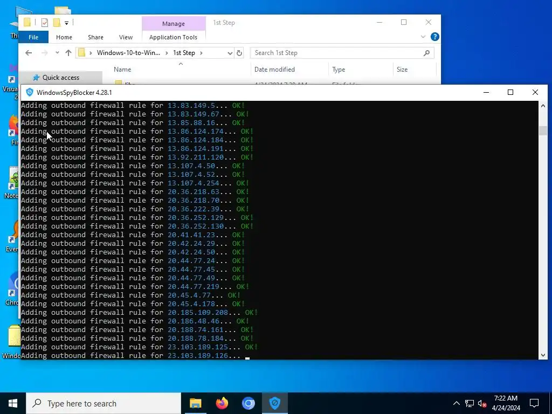552x414 pixels.
Task: Expand chevron after 1st Step breadcrumb
Action: [x=202, y=53]
